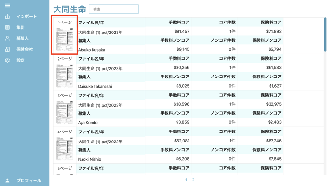This screenshot has width=330, height=186.
Task: Select pagination page 1
Action: (186, 180)
